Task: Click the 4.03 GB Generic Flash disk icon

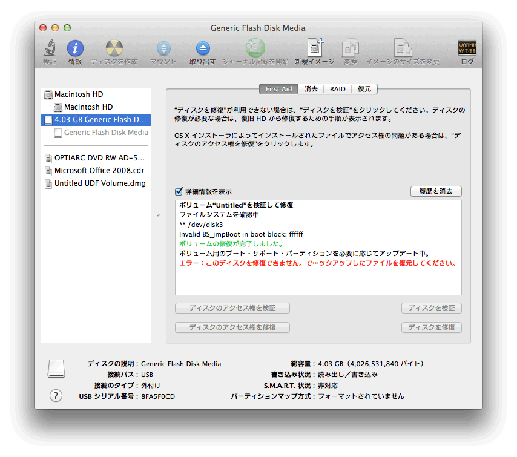Action: coord(48,120)
